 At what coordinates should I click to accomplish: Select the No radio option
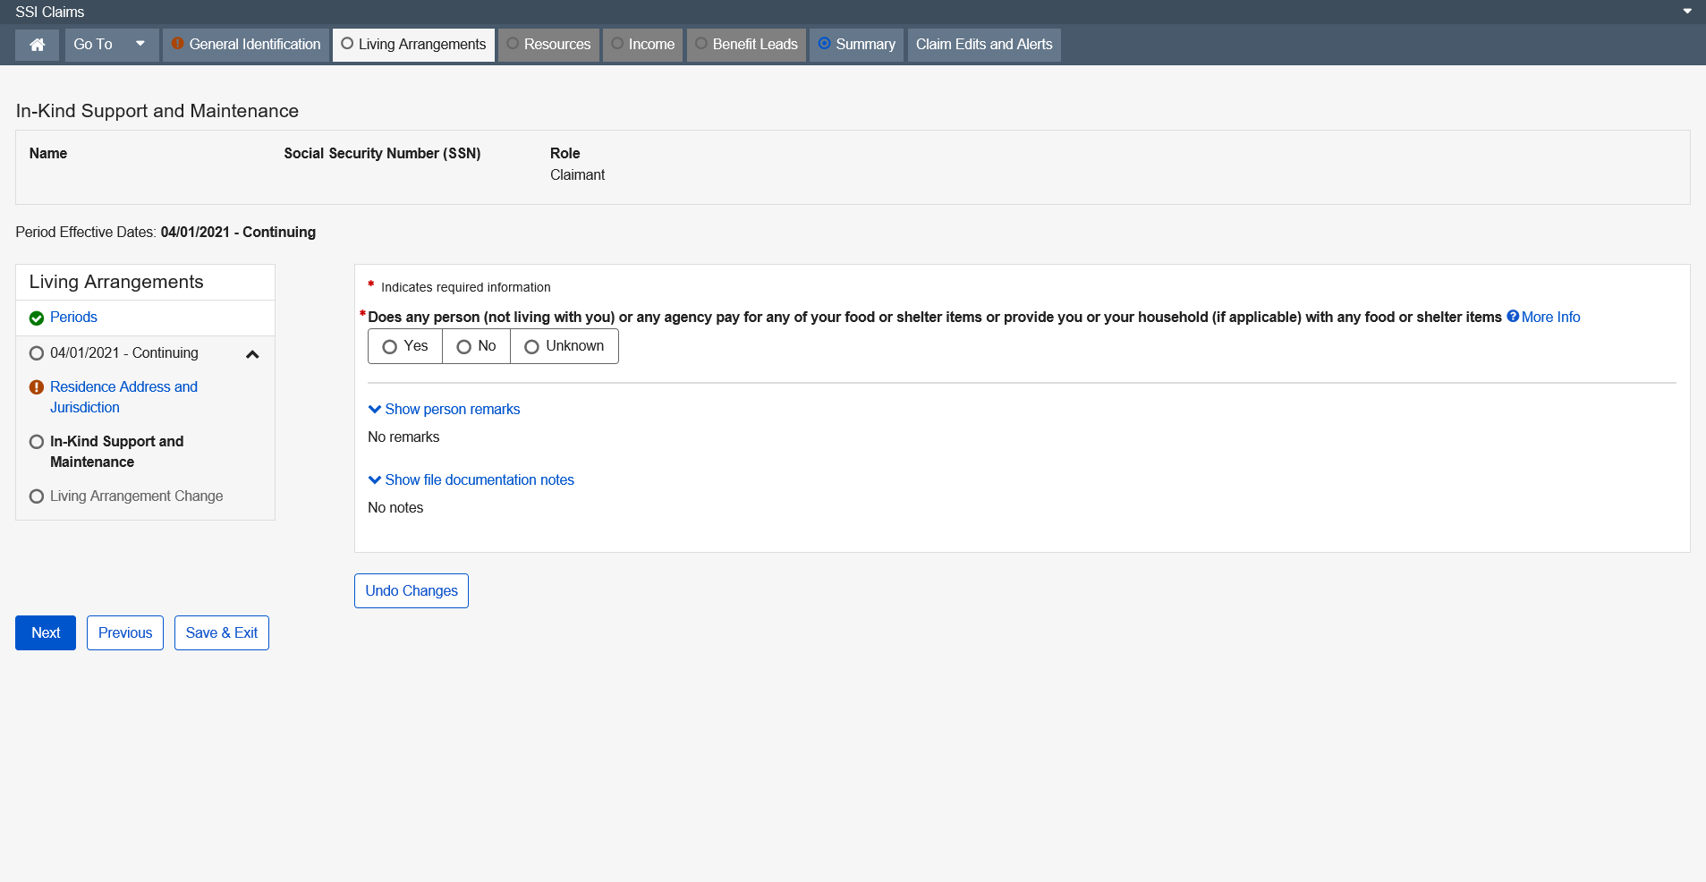click(464, 347)
